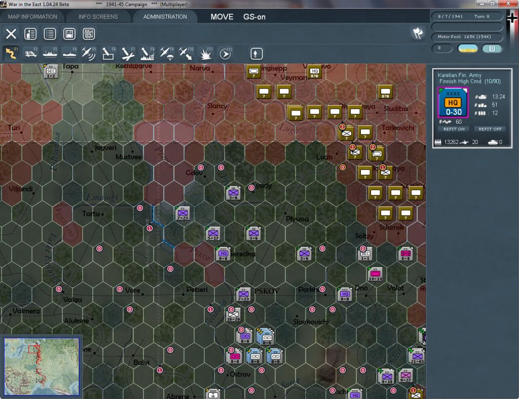
Task: Select the 14=14 pink armored unit near Dno
Action: 375,274
